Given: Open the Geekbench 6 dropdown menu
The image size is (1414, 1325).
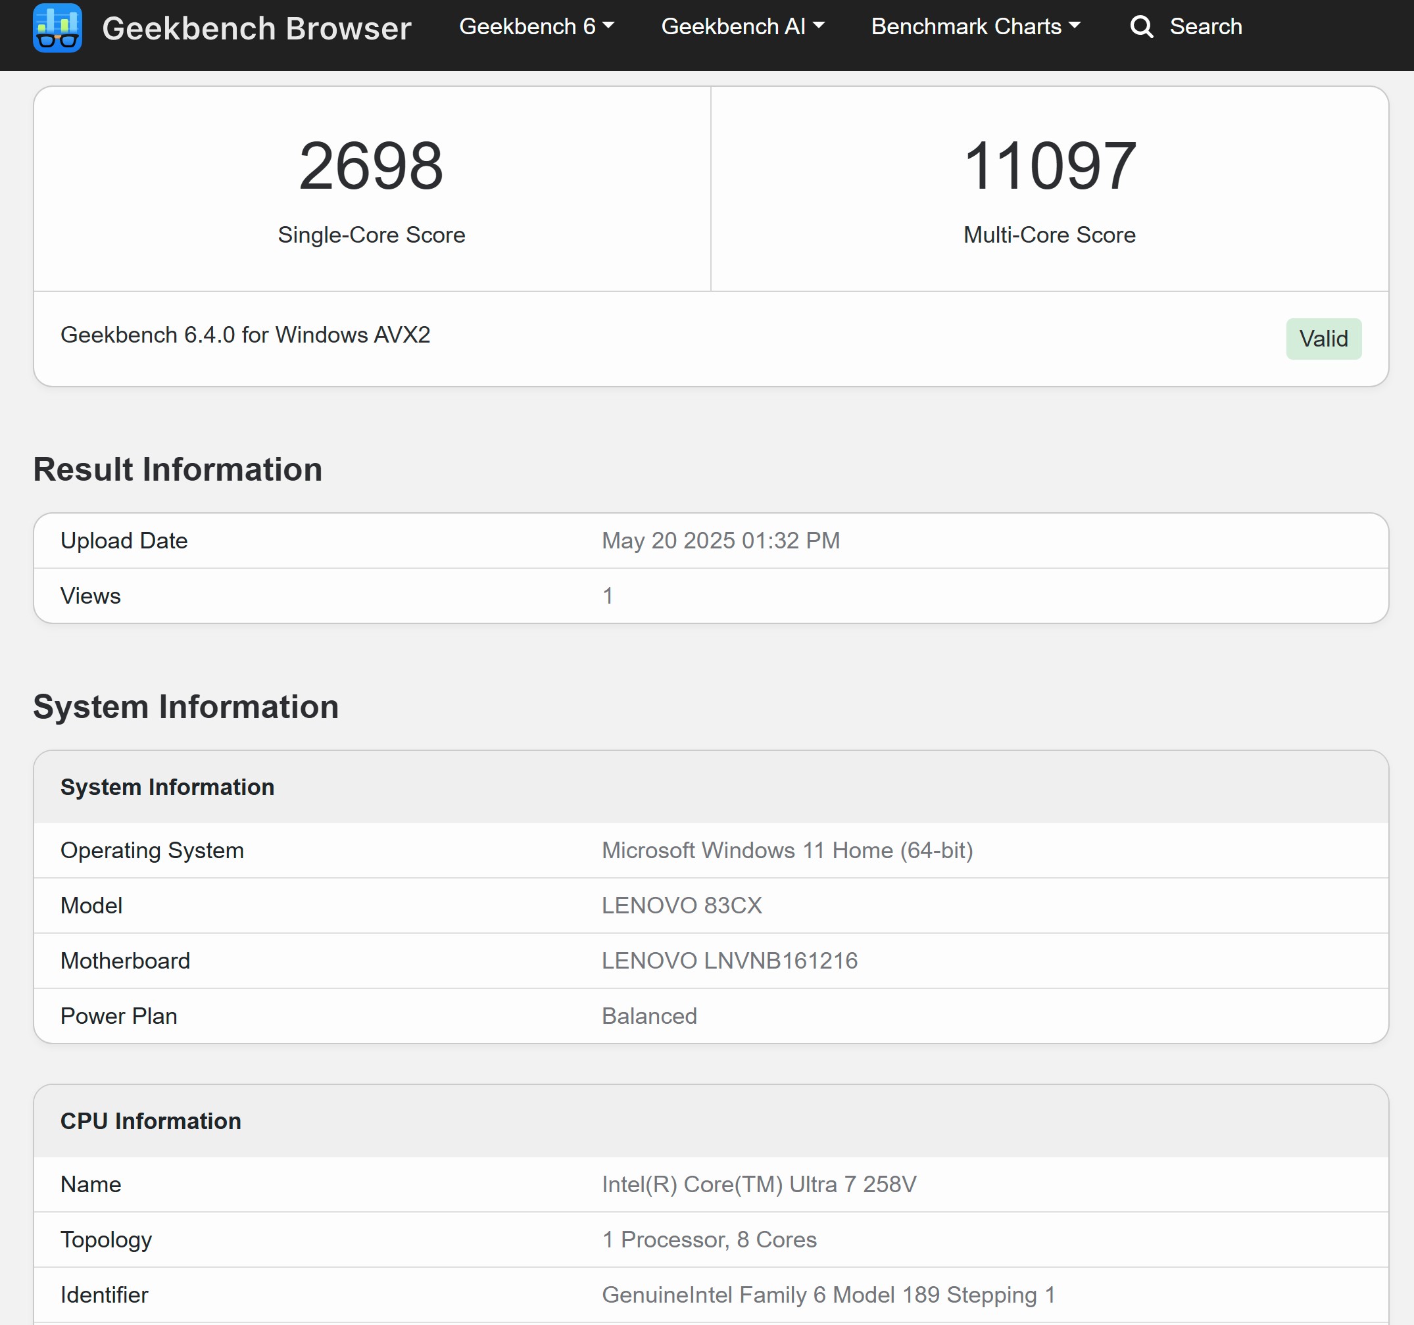Looking at the screenshot, I should tap(536, 27).
